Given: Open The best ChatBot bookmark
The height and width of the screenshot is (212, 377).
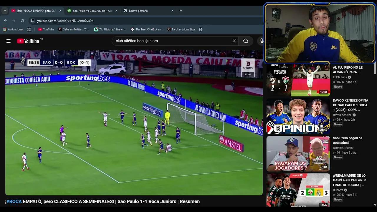Looking at the screenshot, I should click(147, 29).
